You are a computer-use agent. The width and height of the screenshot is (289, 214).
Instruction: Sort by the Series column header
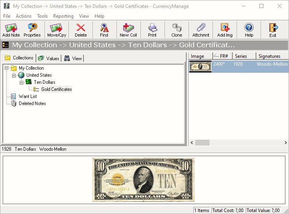[245, 56]
